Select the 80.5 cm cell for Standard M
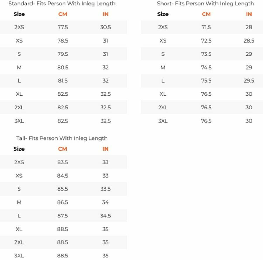Viewport: 263px width, 260px height. point(63,67)
